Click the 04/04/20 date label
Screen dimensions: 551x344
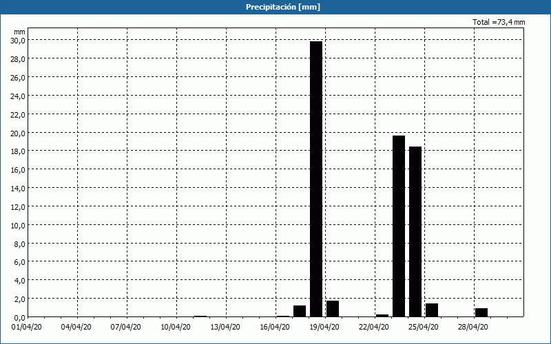[x=76, y=327]
